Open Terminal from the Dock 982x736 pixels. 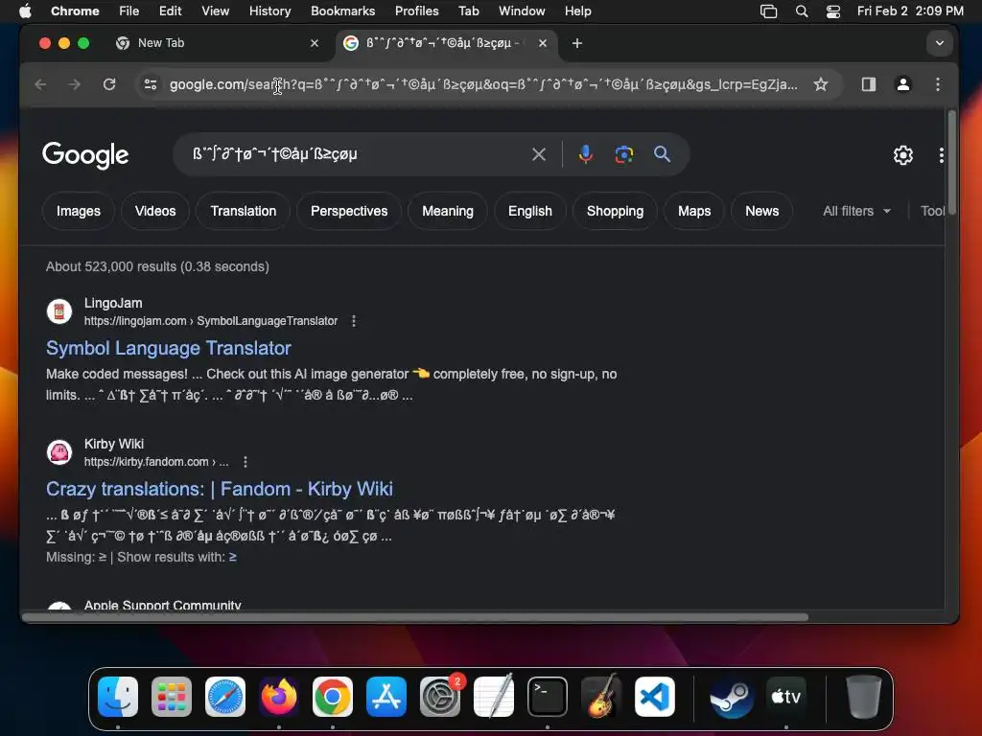coord(548,697)
